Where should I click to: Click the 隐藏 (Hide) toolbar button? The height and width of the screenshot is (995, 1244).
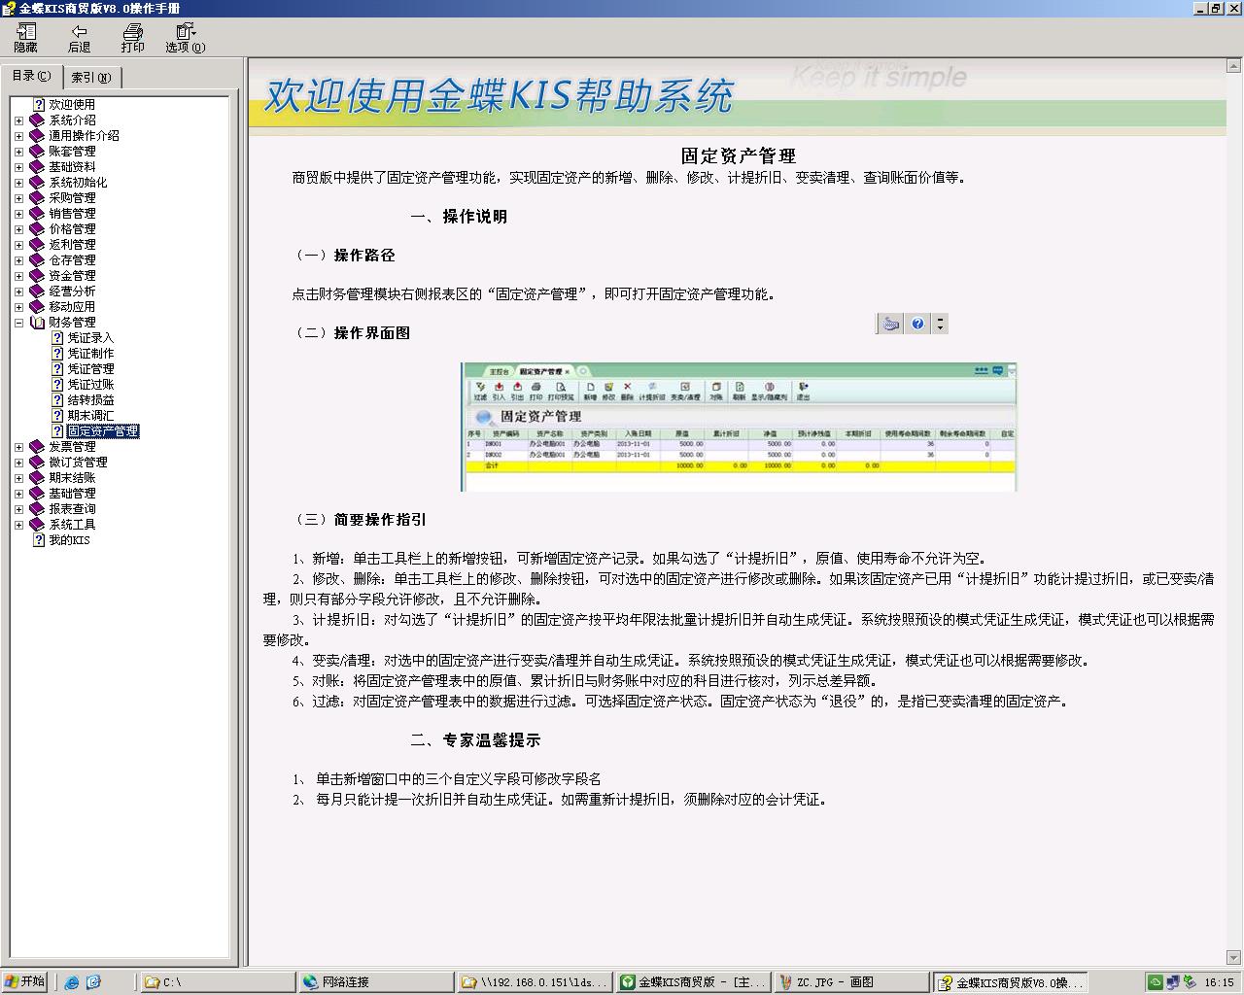point(25,38)
